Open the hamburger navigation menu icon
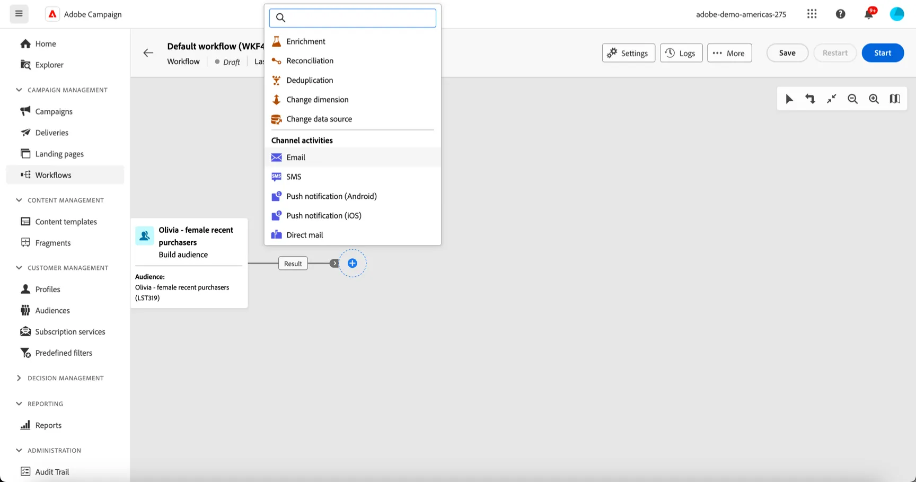This screenshot has height=482, width=916. point(19,14)
